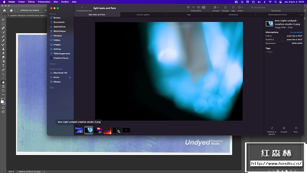This screenshot has width=307, height=173.
Task: Switch Finder to gallery view
Action: (204, 7)
